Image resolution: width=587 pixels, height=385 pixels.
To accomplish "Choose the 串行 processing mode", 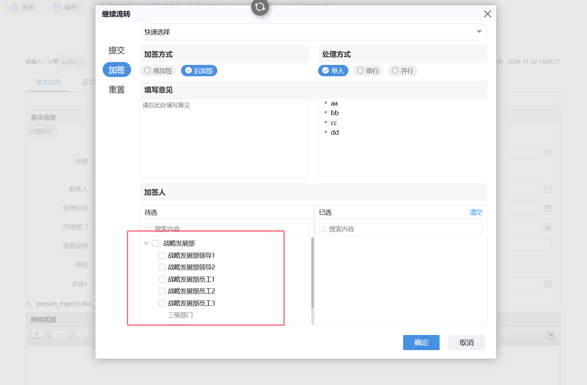I will pos(368,71).
